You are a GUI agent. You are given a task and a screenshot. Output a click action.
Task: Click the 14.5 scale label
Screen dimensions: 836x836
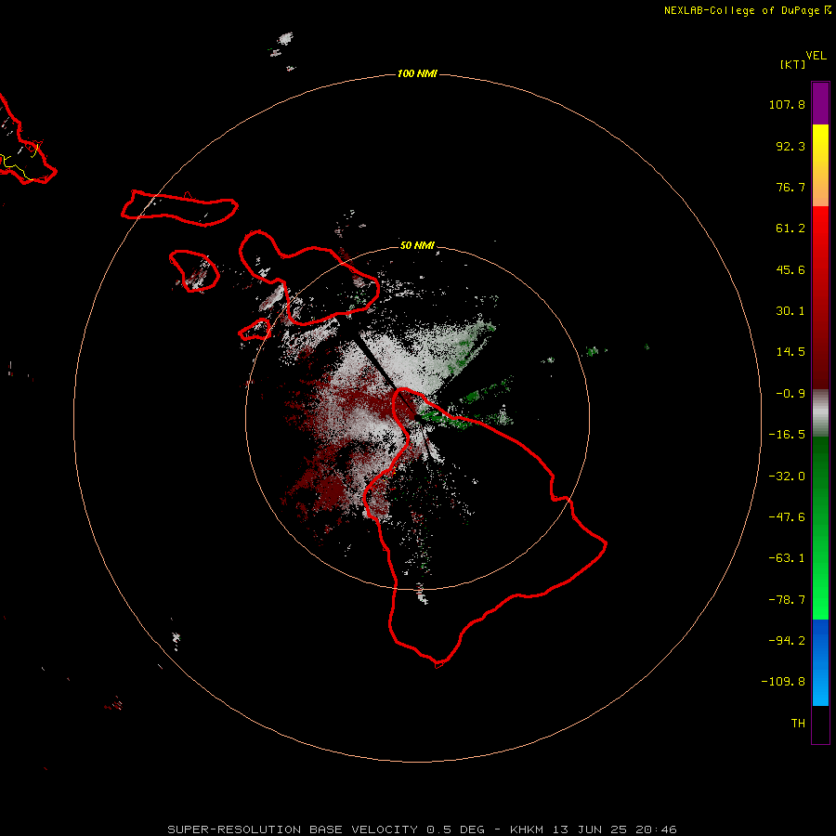[x=790, y=352]
